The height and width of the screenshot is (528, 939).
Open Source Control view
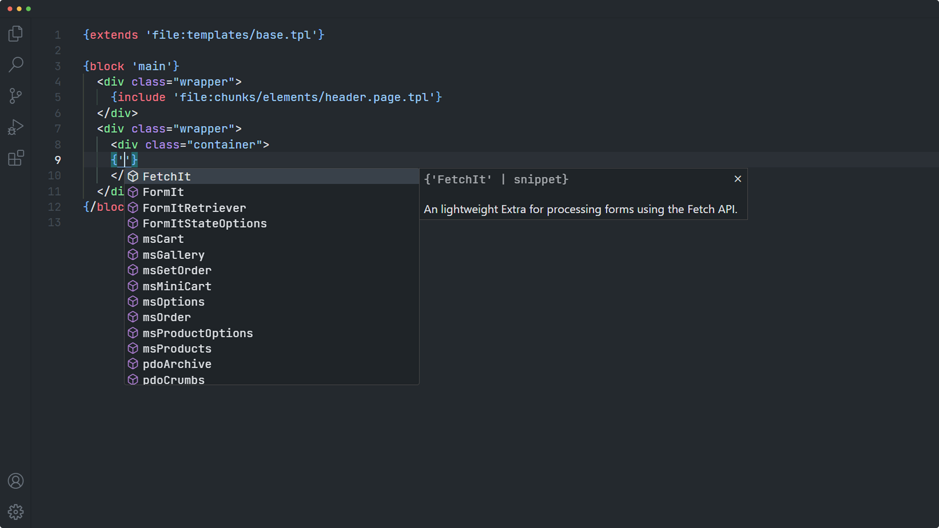(15, 96)
